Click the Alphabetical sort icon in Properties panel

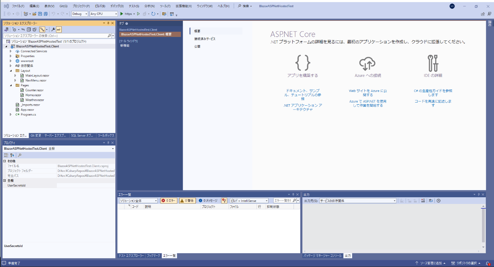pyautogui.click(x=12, y=155)
